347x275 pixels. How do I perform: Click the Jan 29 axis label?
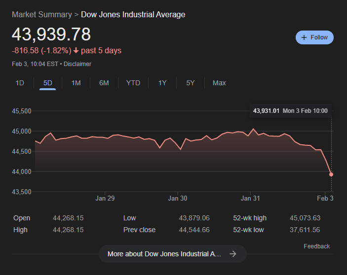pyautogui.click(x=105, y=198)
